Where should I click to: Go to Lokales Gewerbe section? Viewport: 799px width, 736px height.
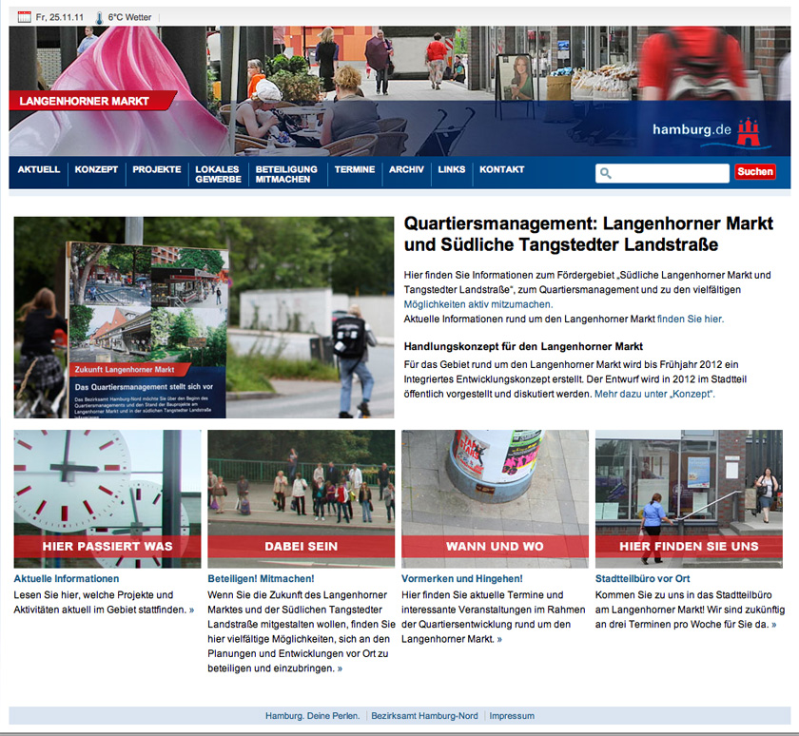tap(218, 174)
